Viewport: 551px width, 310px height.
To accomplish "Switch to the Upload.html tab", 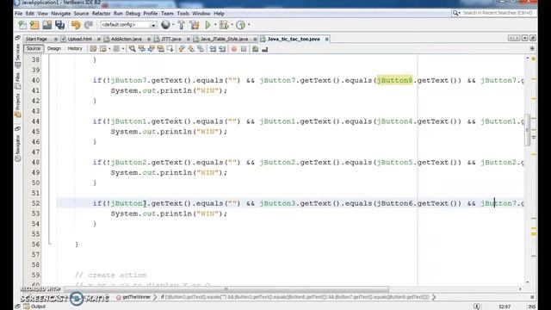I will (80, 39).
